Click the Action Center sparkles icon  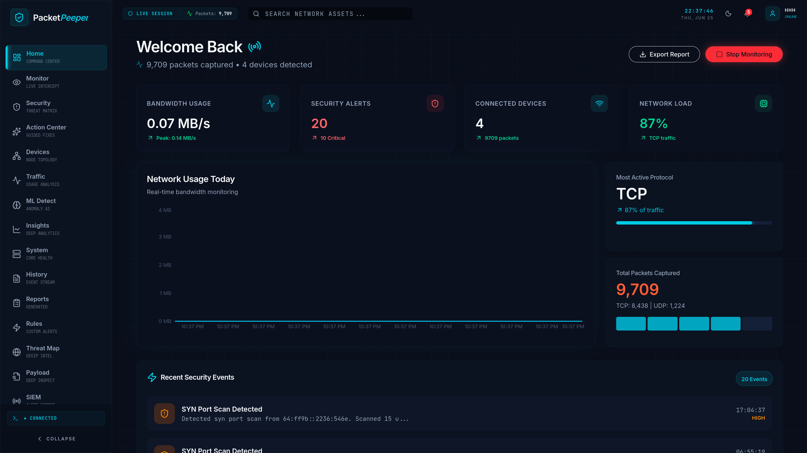coord(17,131)
